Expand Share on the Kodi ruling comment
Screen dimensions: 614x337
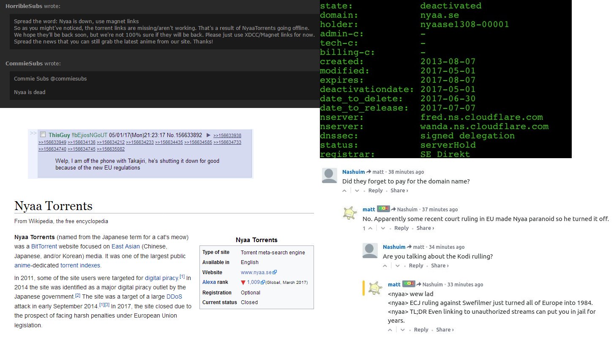coord(440,266)
